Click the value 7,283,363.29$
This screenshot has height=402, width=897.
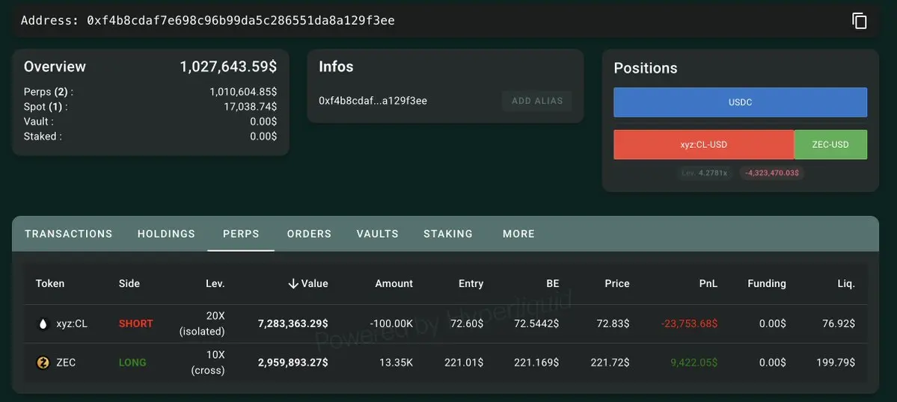coord(293,324)
